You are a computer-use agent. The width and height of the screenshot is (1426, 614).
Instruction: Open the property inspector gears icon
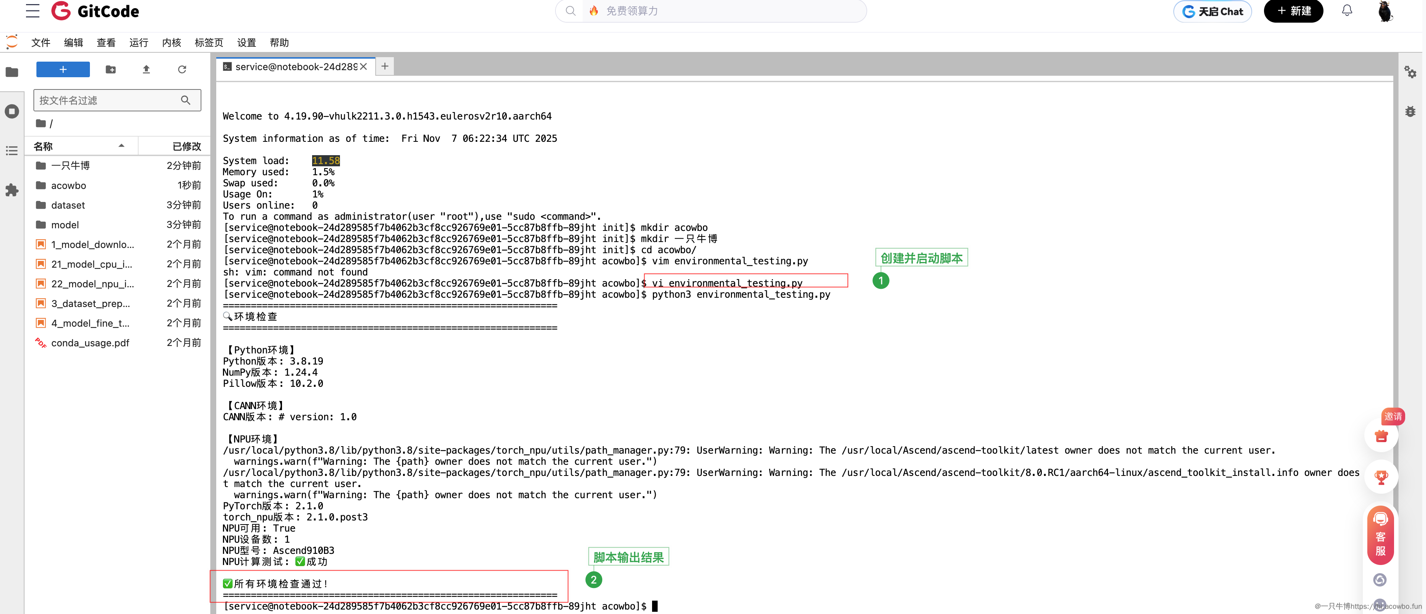coord(1409,72)
